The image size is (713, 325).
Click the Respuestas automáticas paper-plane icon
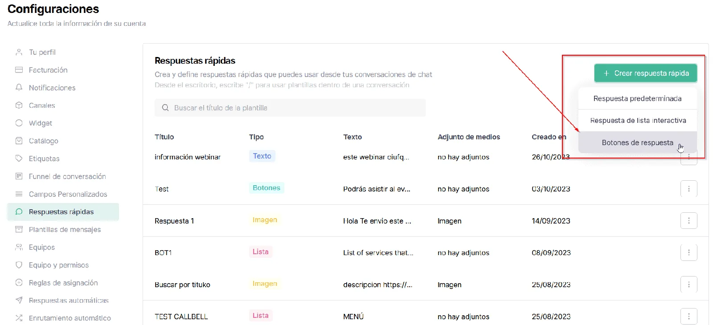(19, 301)
